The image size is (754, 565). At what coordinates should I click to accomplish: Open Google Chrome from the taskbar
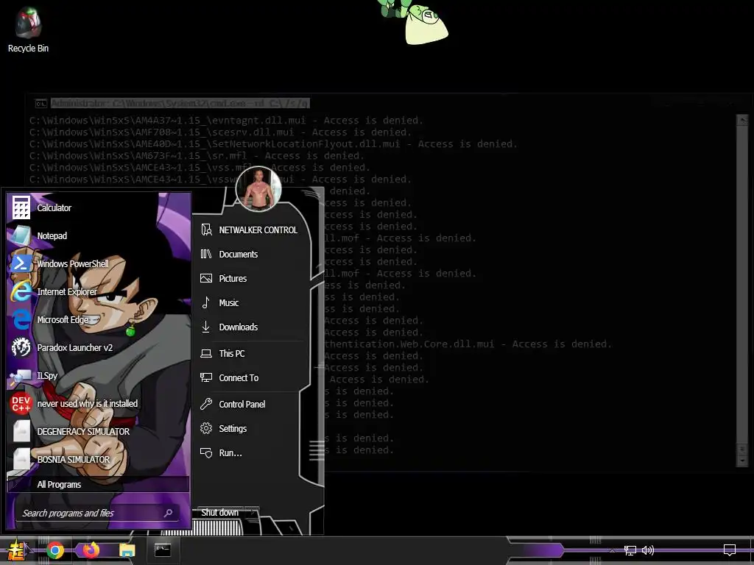[55, 550]
